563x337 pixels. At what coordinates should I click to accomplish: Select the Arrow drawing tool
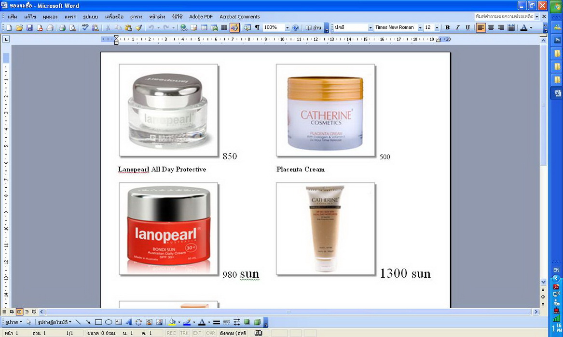pos(88,323)
